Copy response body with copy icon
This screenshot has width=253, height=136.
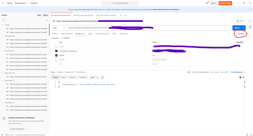240,77
